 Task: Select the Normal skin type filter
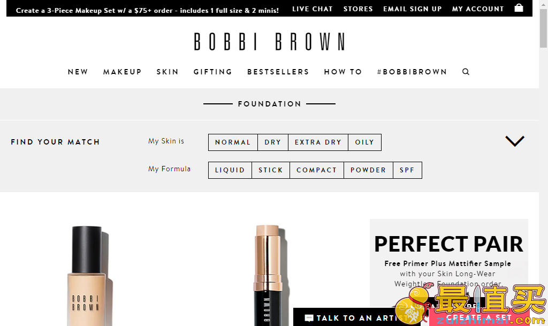coord(233,142)
